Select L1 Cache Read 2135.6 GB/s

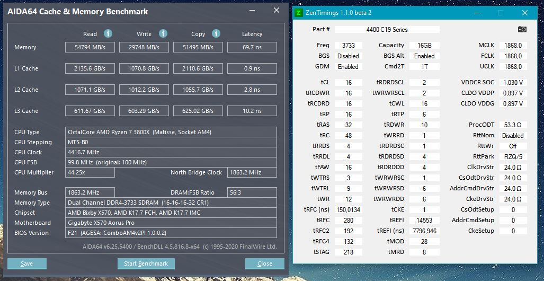click(90, 68)
